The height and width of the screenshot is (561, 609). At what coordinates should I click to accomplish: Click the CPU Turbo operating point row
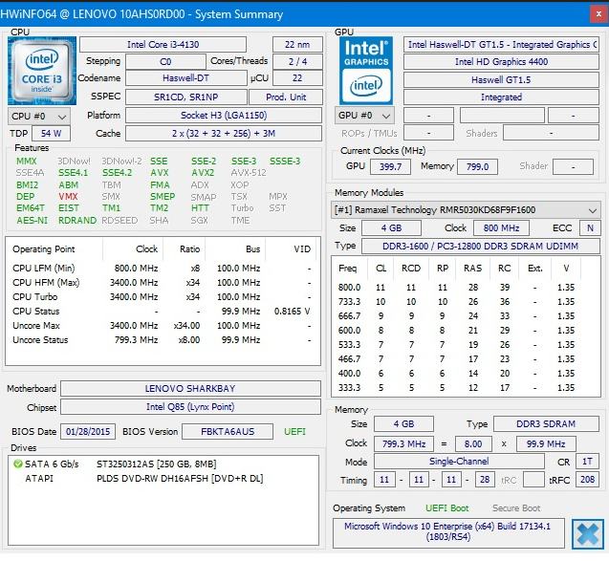coord(163,297)
